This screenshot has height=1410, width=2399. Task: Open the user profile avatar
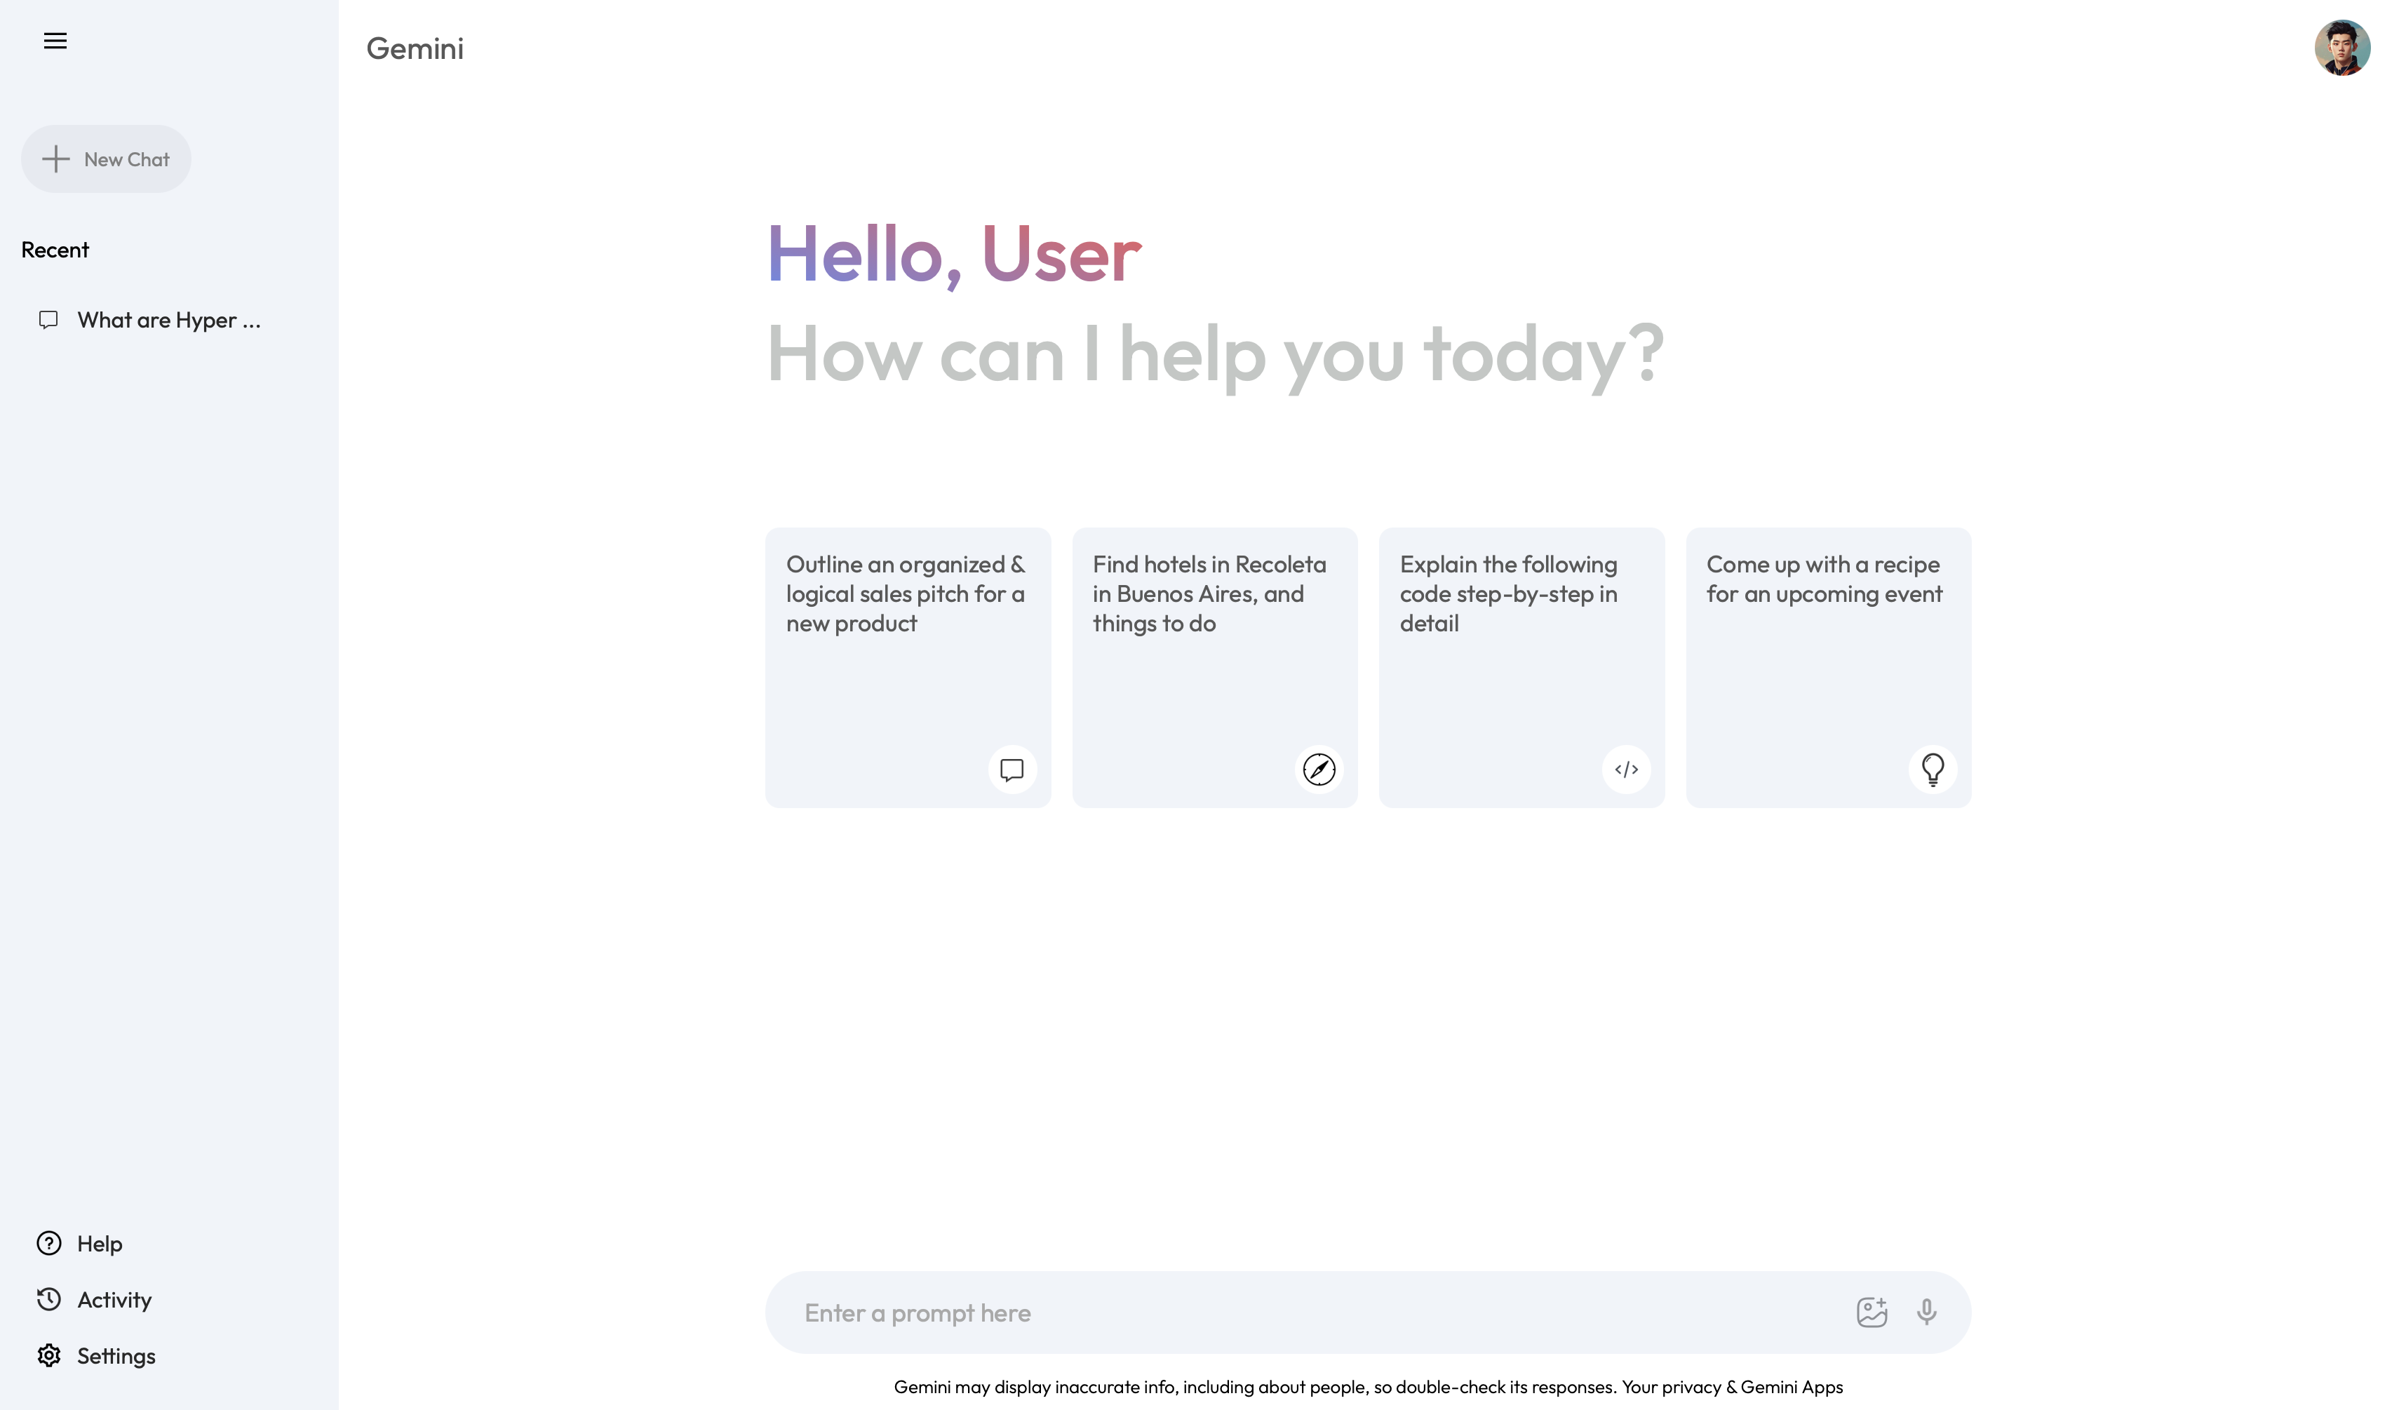click(x=2342, y=48)
